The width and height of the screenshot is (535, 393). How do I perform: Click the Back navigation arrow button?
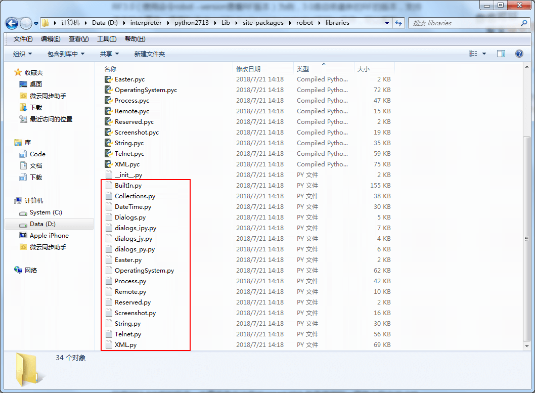(x=12, y=23)
